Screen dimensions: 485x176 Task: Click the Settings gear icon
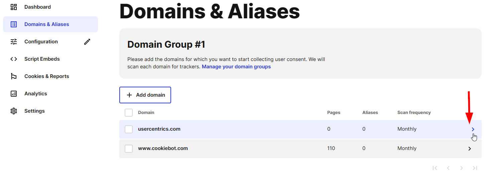point(14,111)
